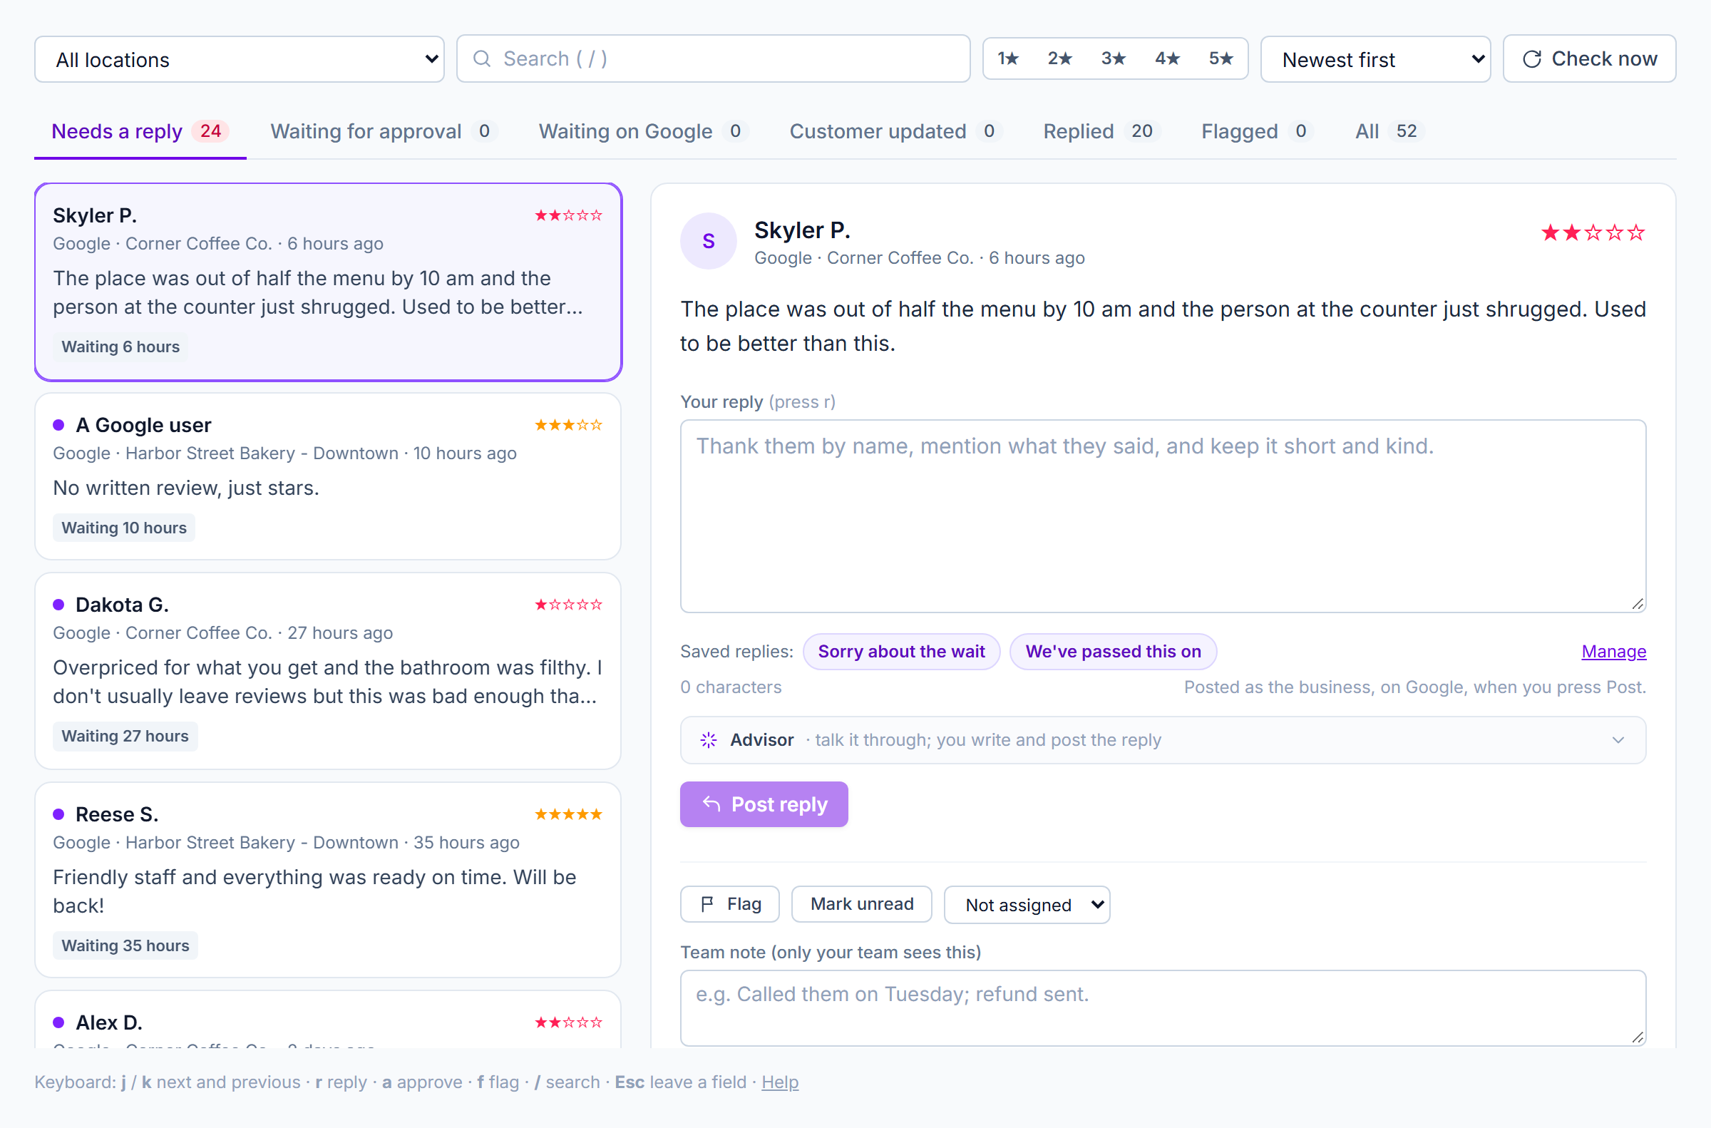Expand the Advisor panel chevron
Viewport: 1711px width, 1128px height.
1618,740
